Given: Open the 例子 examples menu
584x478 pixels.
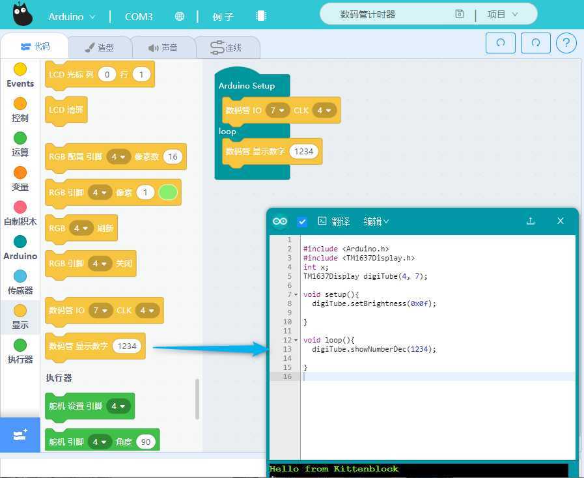Looking at the screenshot, I should tap(223, 17).
